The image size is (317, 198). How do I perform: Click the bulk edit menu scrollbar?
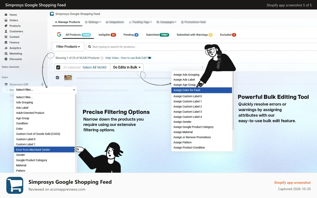[233, 101]
